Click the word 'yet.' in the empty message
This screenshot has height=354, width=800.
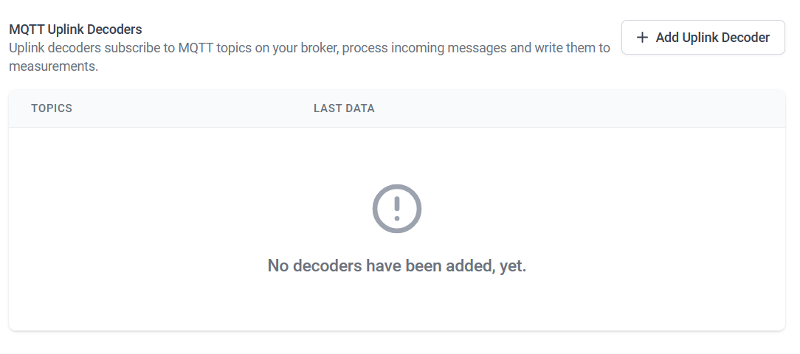click(x=513, y=265)
